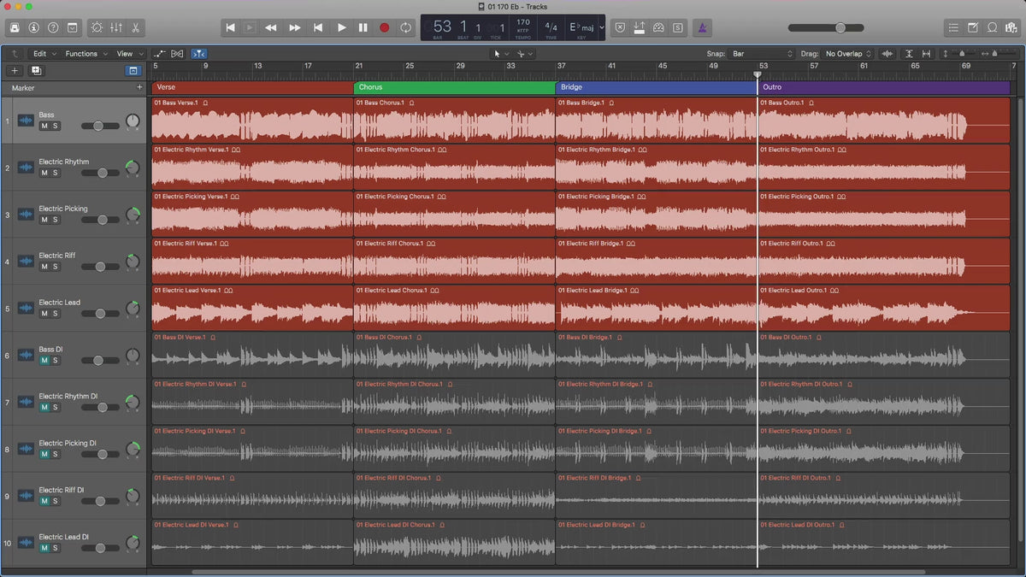This screenshot has height=577, width=1026.
Task: Click the add new track plus button
Action: tap(15, 71)
